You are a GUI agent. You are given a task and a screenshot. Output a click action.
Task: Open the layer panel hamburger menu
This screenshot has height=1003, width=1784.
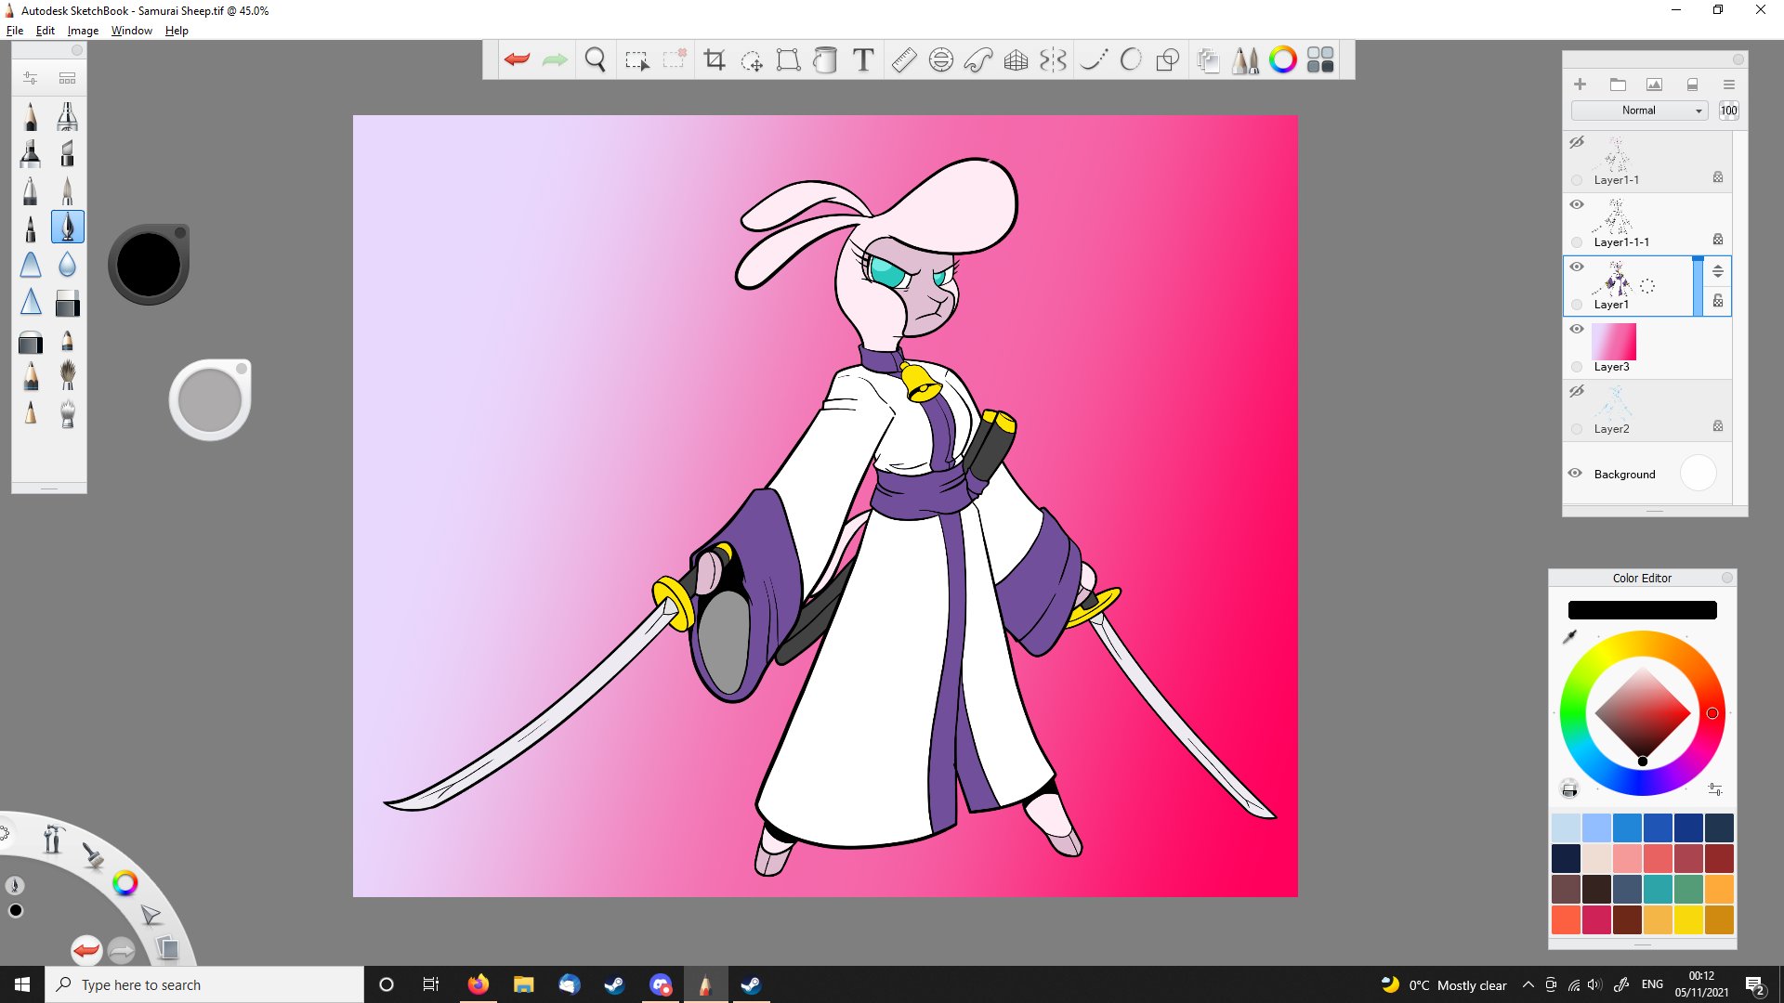tap(1729, 85)
